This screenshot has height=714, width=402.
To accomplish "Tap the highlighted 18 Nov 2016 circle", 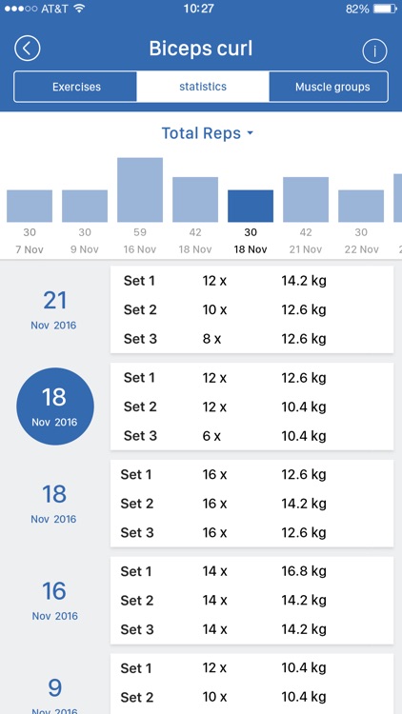I will click(55, 407).
